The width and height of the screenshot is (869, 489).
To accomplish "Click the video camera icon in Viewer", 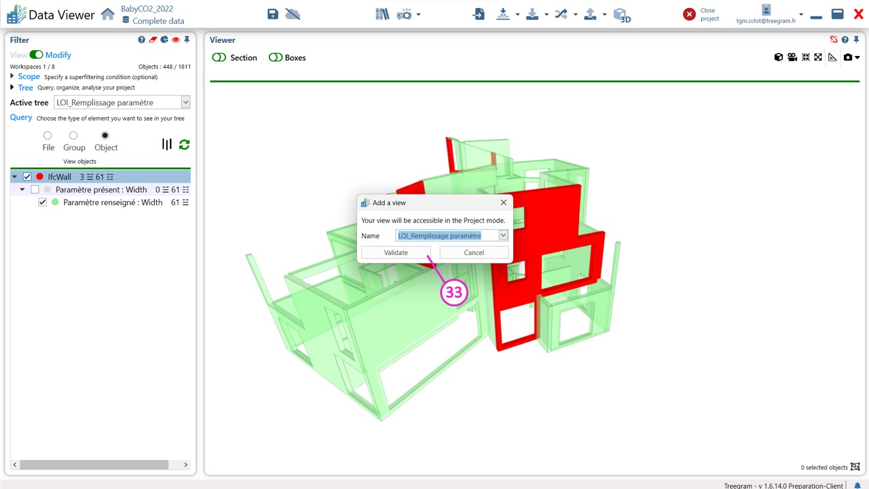I will (792, 57).
